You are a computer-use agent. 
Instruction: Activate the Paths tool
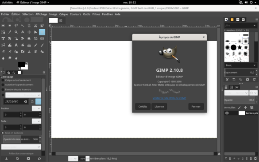pos(3,32)
